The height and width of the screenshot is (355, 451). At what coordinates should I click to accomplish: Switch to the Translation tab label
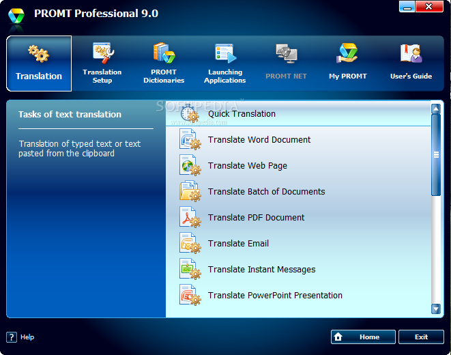tap(39, 76)
